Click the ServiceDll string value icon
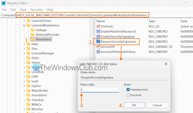This screenshot has height=113, width=193. point(98,47)
